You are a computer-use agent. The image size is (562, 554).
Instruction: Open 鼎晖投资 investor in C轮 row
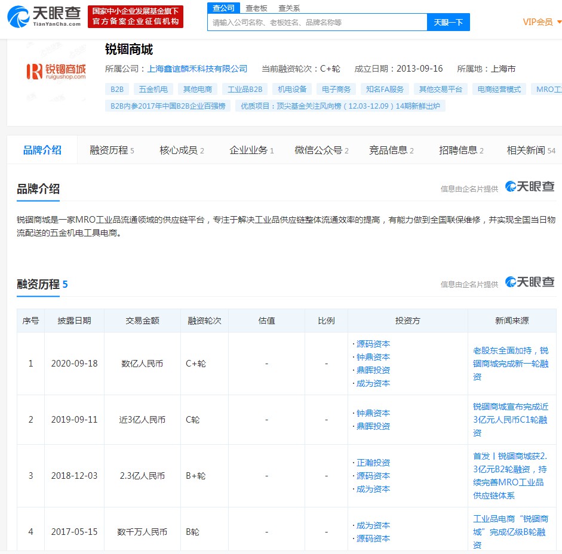click(373, 426)
